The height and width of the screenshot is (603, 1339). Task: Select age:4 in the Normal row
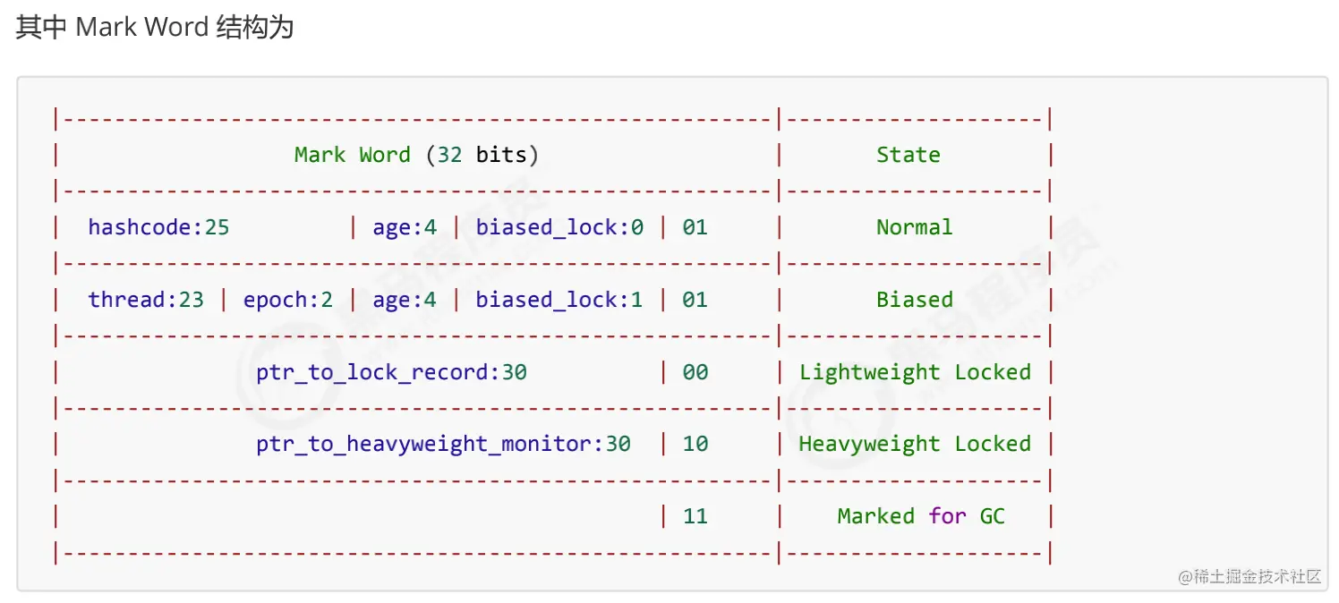click(x=405, y=227)
